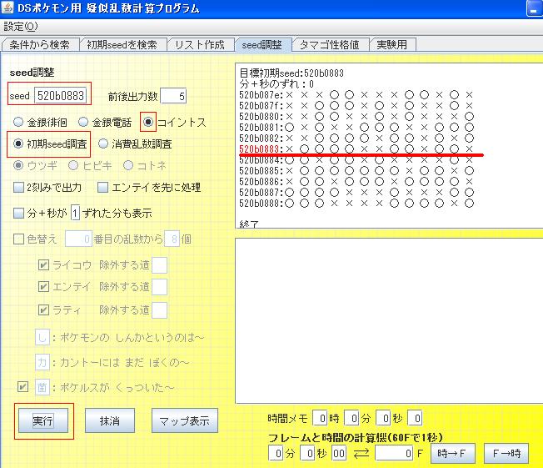Click the calculator 分 field
Viewport: 543px width, 468px height.
click(276, 453)
